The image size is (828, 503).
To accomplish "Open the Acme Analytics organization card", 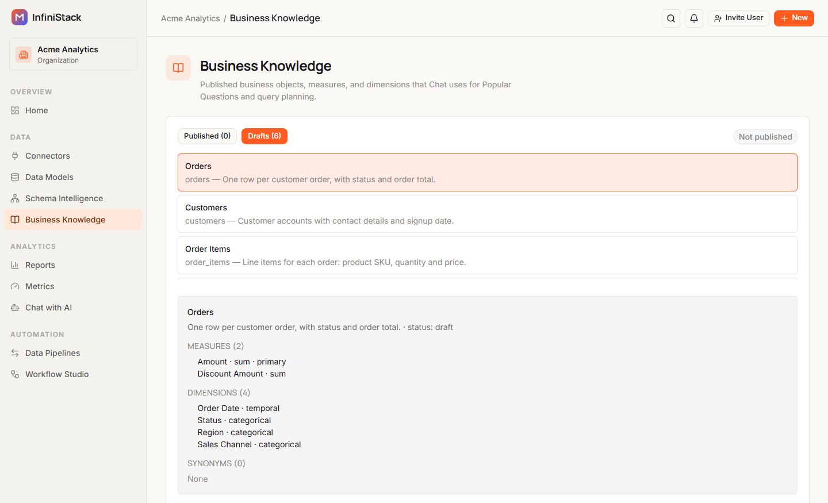I will [x=73, y=55].
